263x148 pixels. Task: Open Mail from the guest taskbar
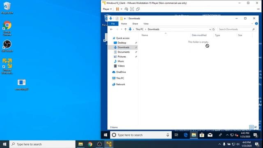click(210, 135)
